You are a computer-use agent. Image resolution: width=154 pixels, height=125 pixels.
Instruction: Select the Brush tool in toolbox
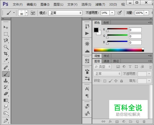(x=6, y=74)
